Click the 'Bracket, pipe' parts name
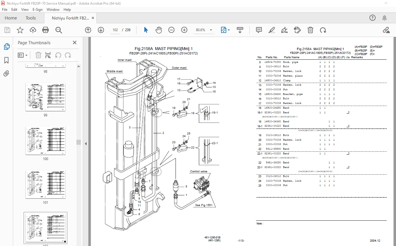The height and width of the screenshot is (246, 396). coord(293,94)
